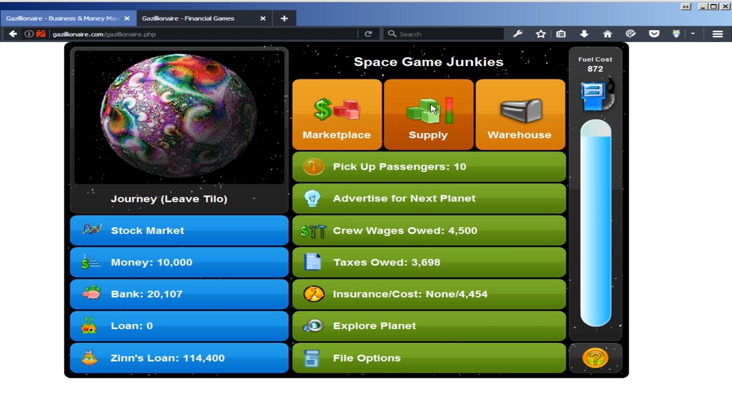Click the Explore Planet eye icon
The height and width of the screenshot is (412, 732).
coord(313,326)
